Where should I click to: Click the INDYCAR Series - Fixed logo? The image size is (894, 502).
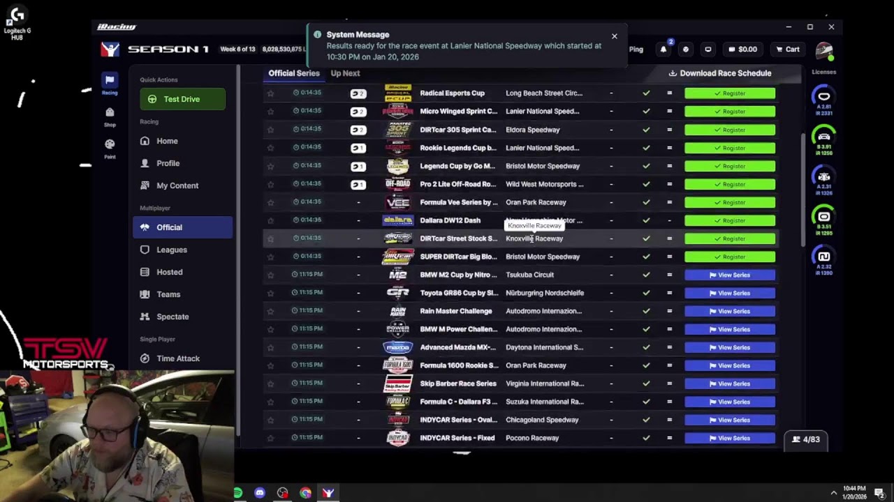398,438
